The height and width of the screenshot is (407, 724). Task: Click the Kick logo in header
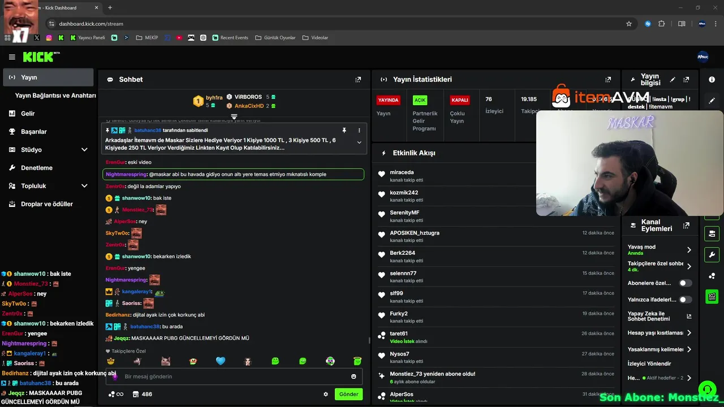(x=41, y=57)
